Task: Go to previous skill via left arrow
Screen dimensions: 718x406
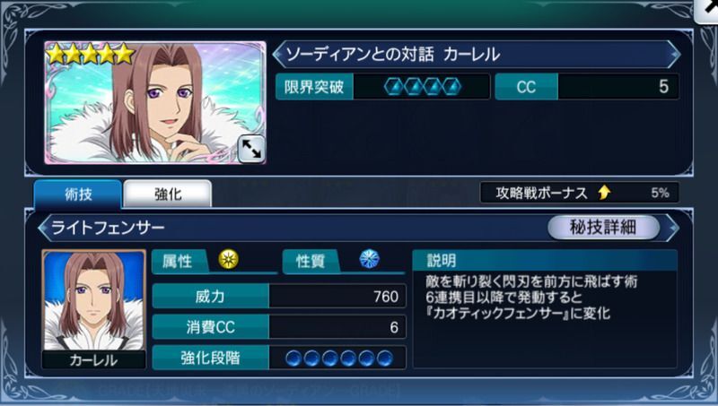Action: pos(44,228)
